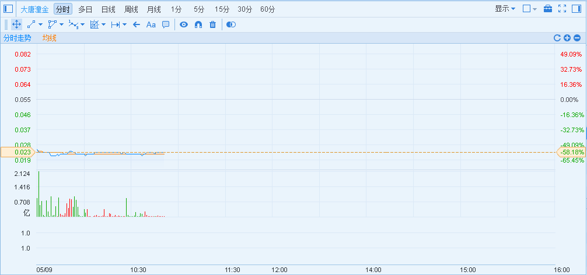Switch to the 30分 interval tab

[x=245, y=9]
